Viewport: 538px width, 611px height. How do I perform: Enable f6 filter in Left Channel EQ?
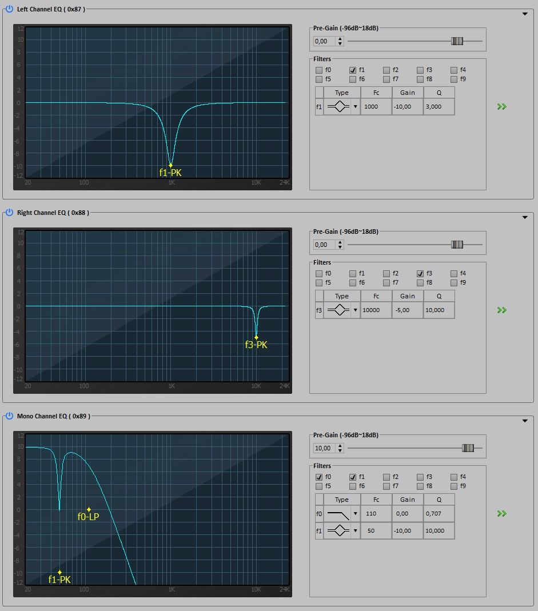tap(353, 79)
